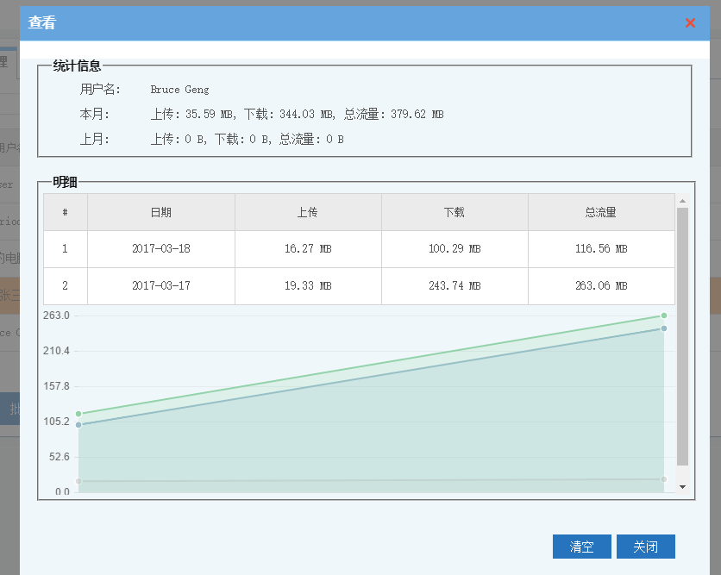Viewport: 721px width, 575px height.
Task: Select the 2017-03-17 date cell
Action: click(160, 286)
